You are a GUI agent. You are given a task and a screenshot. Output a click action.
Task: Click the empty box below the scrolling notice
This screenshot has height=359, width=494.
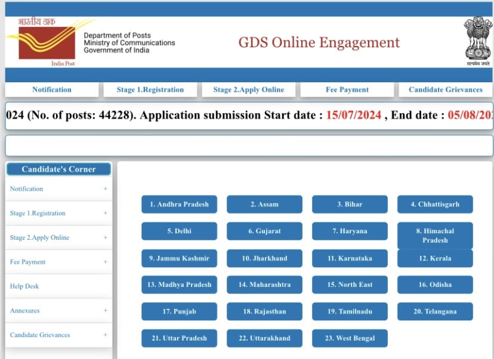[249, 146]
